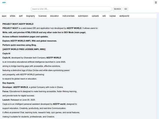Click the 'and provide tools for digital success' line
Screen dimensions: 159x119
pos(19,95)
